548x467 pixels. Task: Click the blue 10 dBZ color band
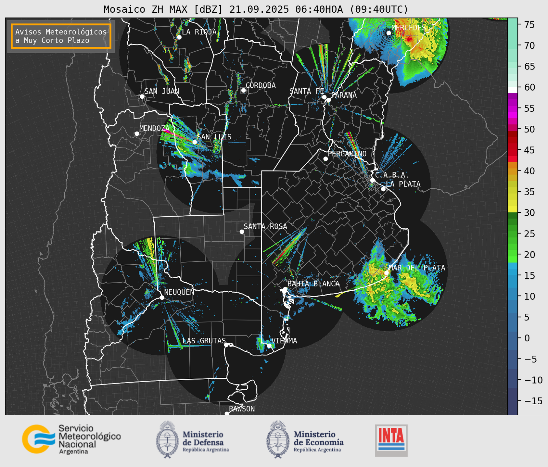point(513,296)
